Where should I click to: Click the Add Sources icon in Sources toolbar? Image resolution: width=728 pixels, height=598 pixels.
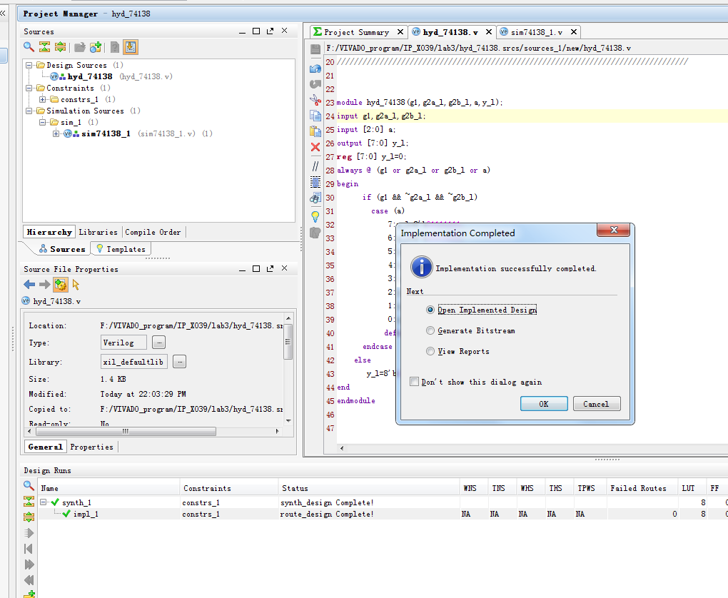(96, 47)
